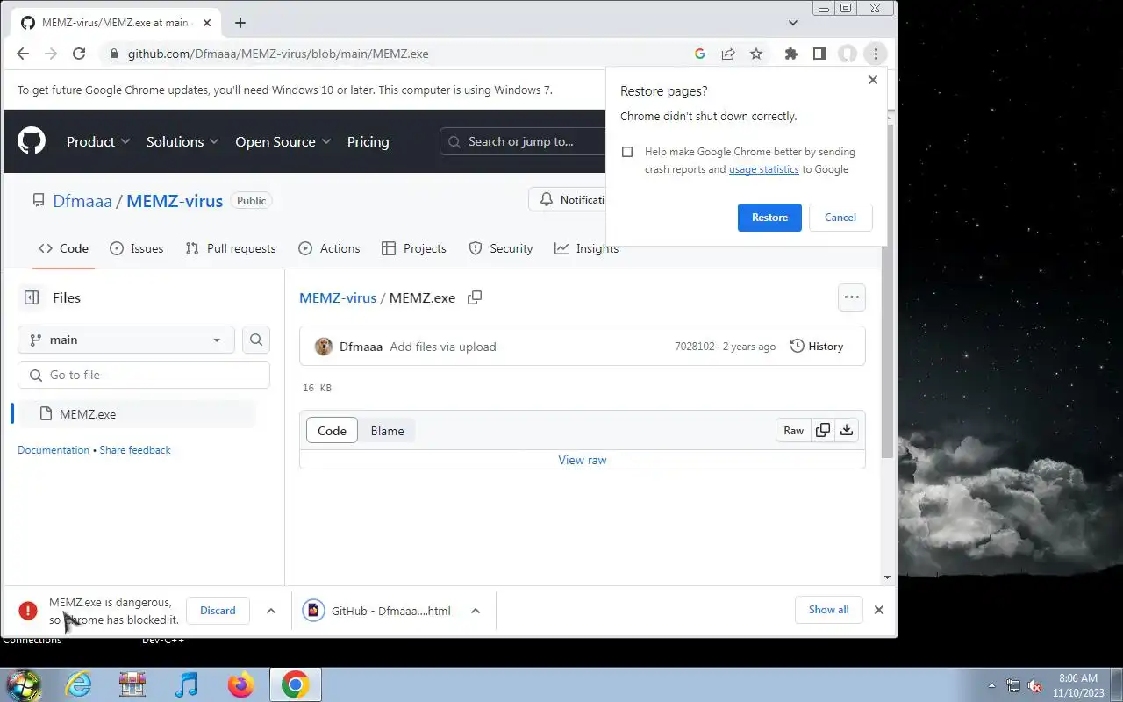This screenshot has width=1123, height=702.
Task: Toggle Chrome's side panel icon
Action: [x=819, y=54]
